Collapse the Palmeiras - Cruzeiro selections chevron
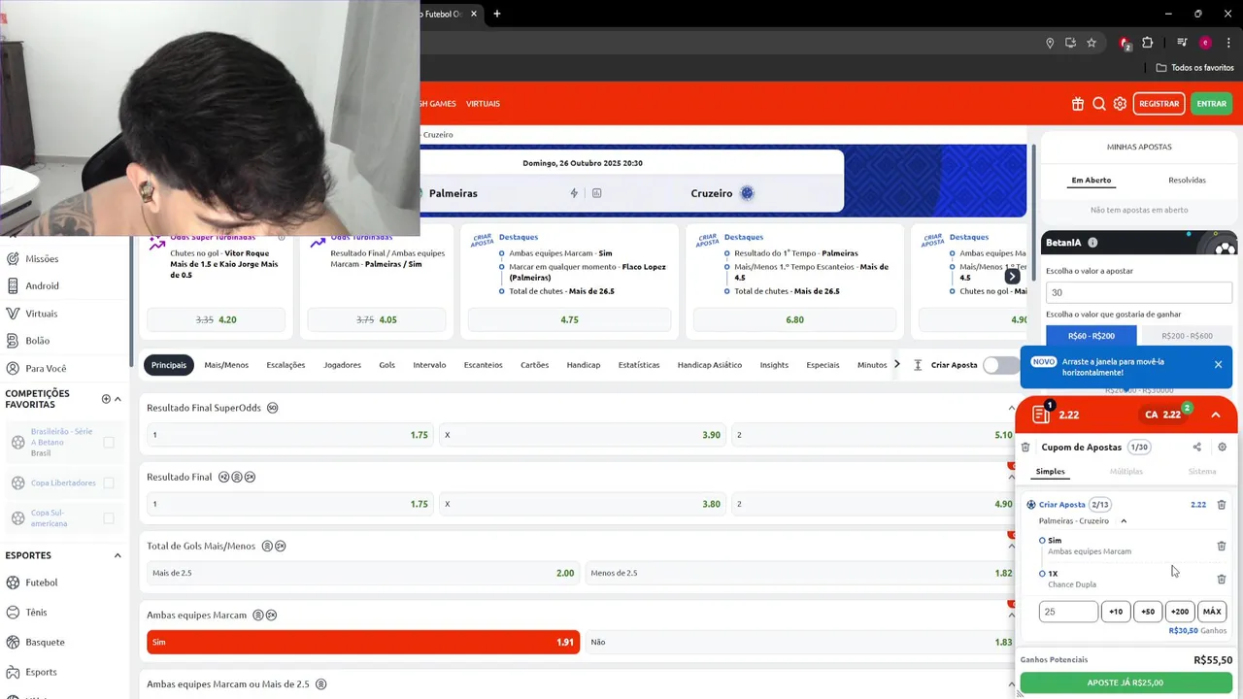This screenshot has width=1243, height=699. pos(1124,521)
